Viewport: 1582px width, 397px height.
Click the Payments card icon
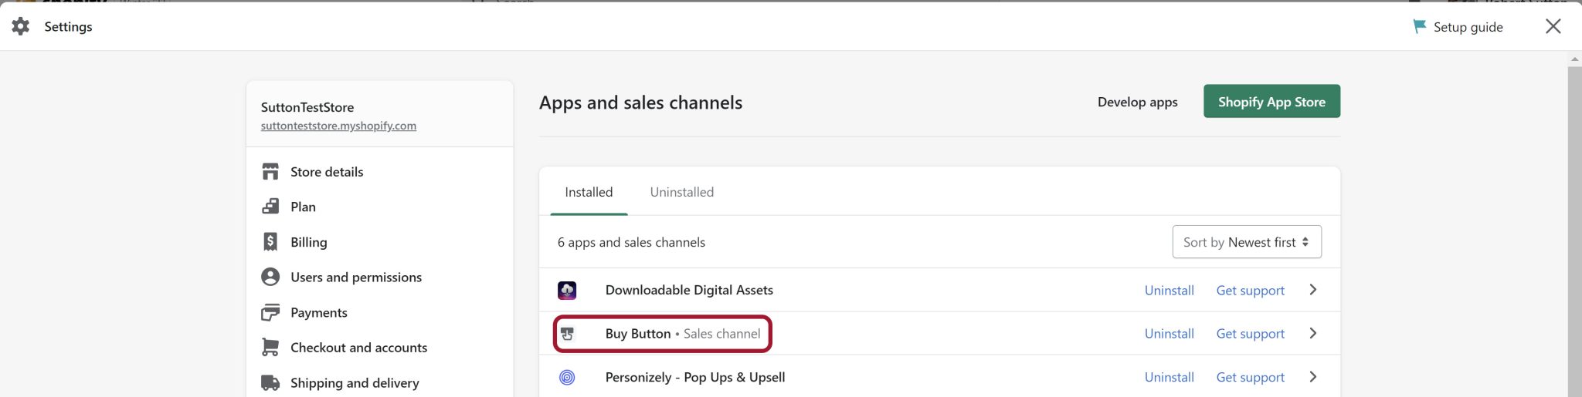pos(270,312)
